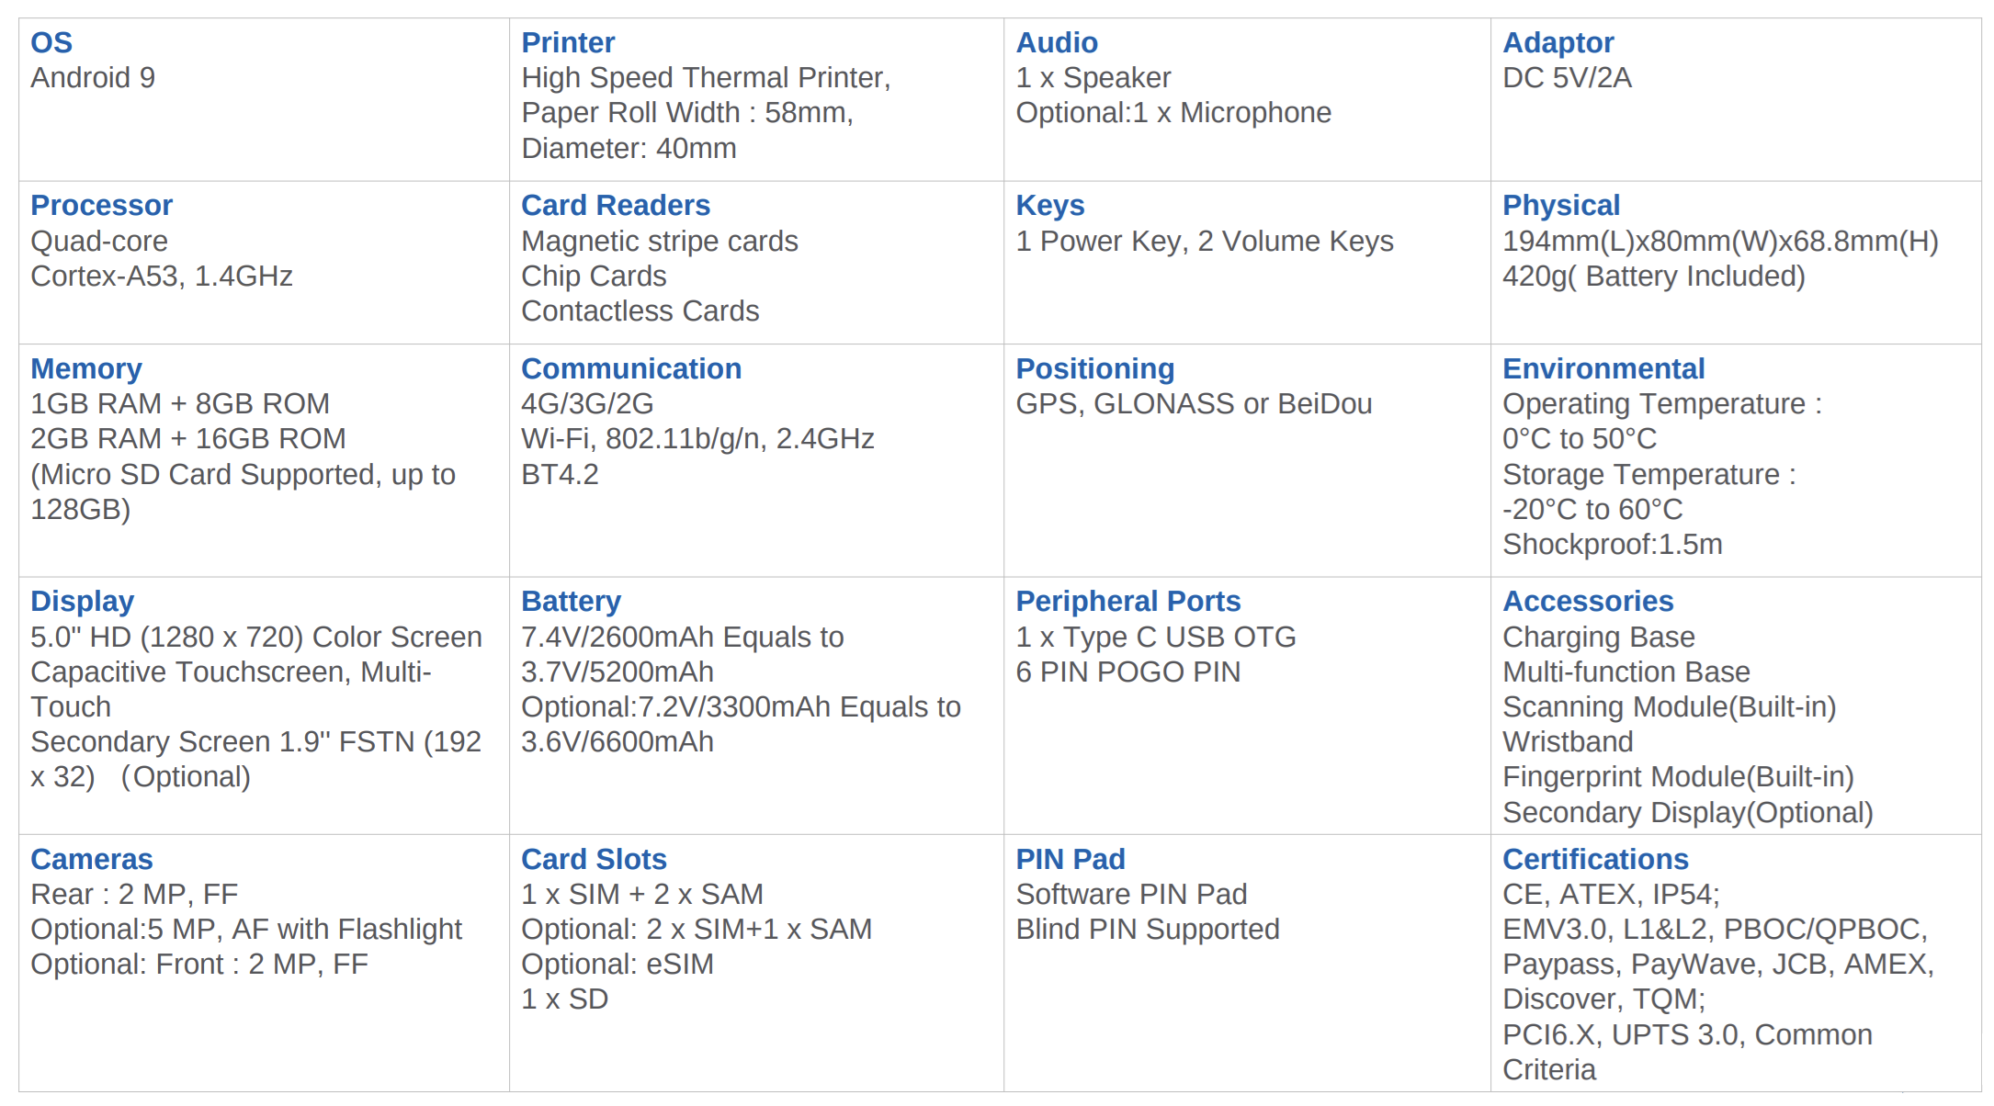1994x1106 pixels.
Task: Click the Display section heading
Action: (82, 601)
